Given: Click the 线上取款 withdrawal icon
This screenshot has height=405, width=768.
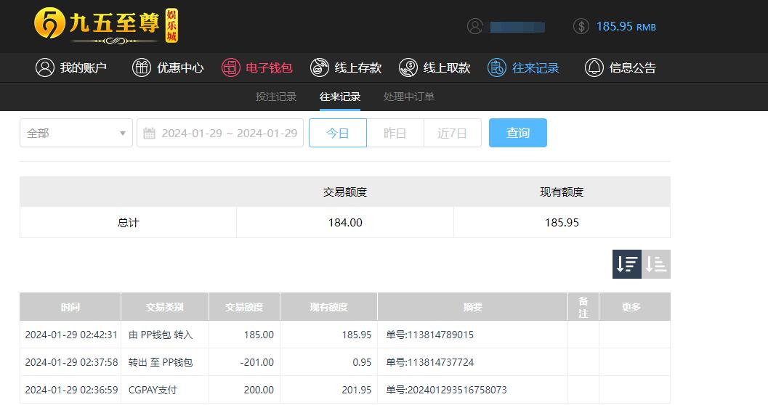Looking at the screenshot, I should pos(408,67).
